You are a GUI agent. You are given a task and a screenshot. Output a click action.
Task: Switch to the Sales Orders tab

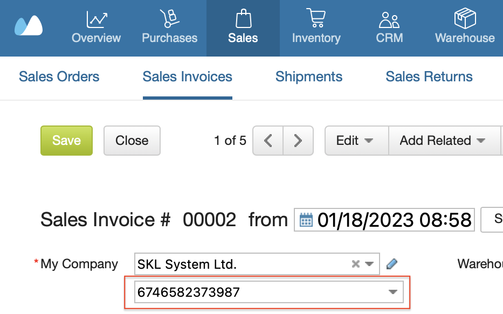(59, 77)
